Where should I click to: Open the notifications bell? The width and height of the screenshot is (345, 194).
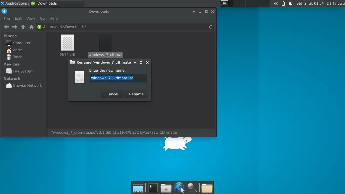[x=290, y=4]
